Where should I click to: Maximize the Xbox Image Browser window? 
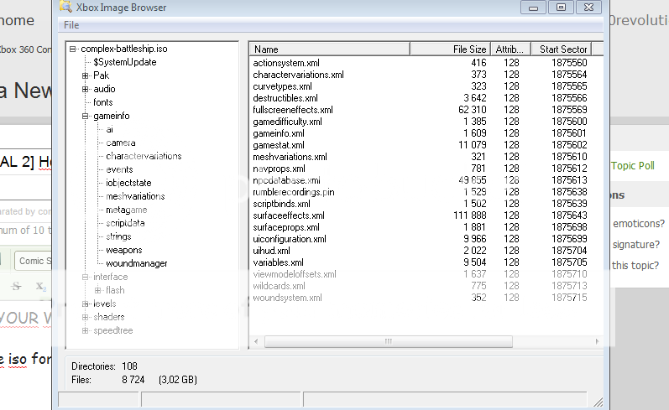click(x=561, y=7)
